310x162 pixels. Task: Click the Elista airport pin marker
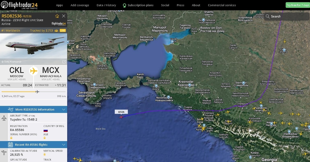(x=284, y=50)
